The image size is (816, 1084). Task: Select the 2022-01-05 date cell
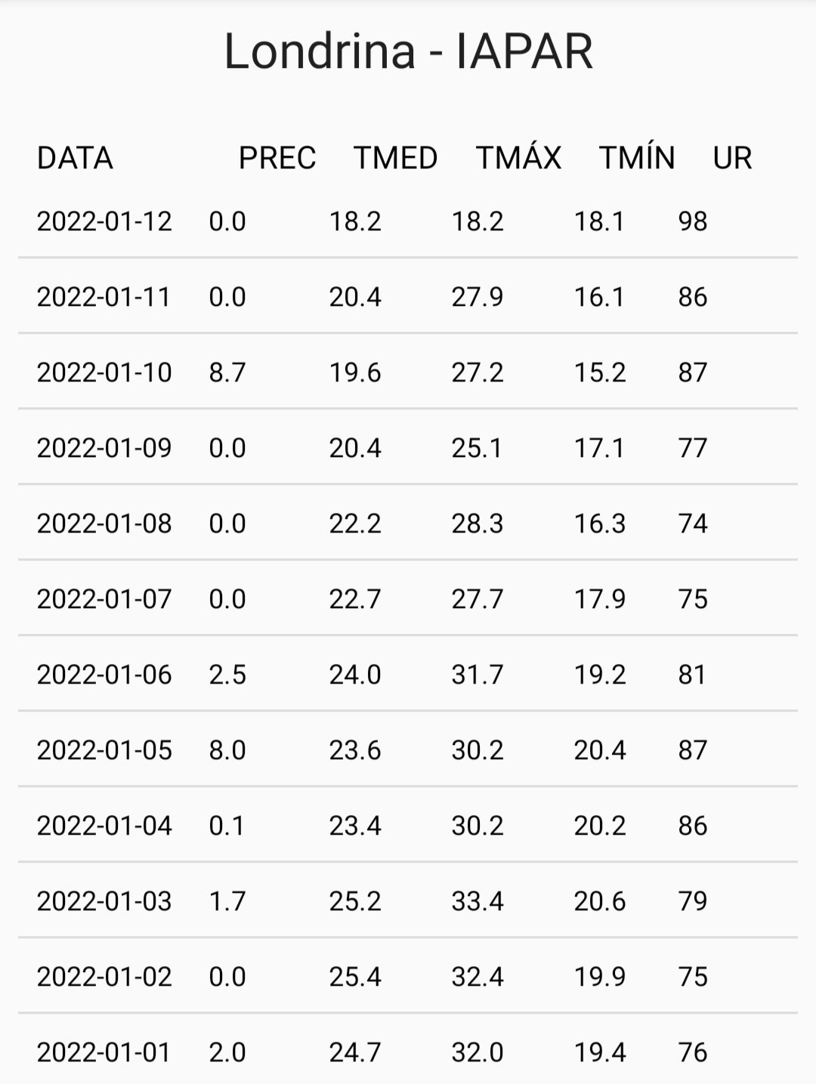tap(104, 750)
